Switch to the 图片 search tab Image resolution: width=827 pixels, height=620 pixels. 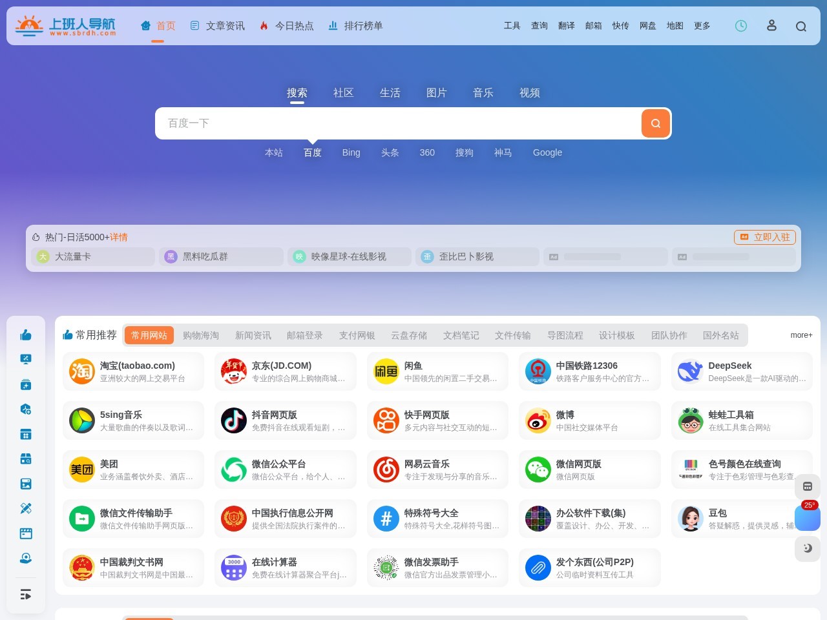point(437,93)
